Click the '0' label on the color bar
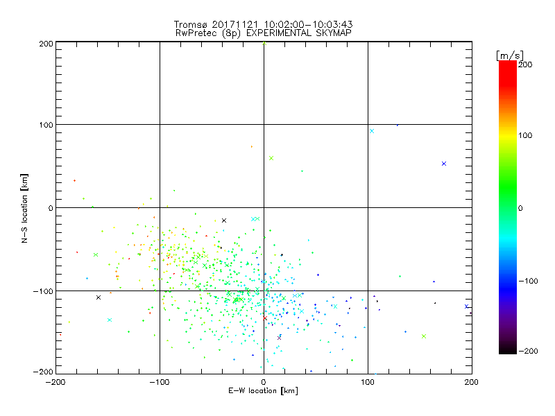Viewport: 555px width, 416px height. (520, 208)
